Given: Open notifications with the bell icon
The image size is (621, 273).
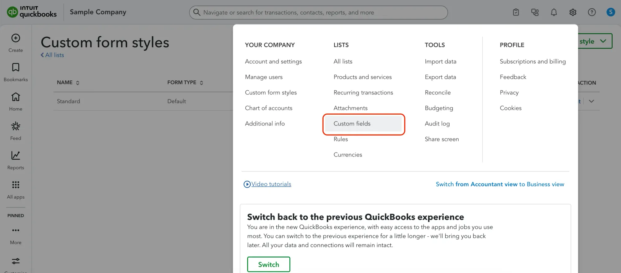Looking at the screenshot, I should 554,12.
